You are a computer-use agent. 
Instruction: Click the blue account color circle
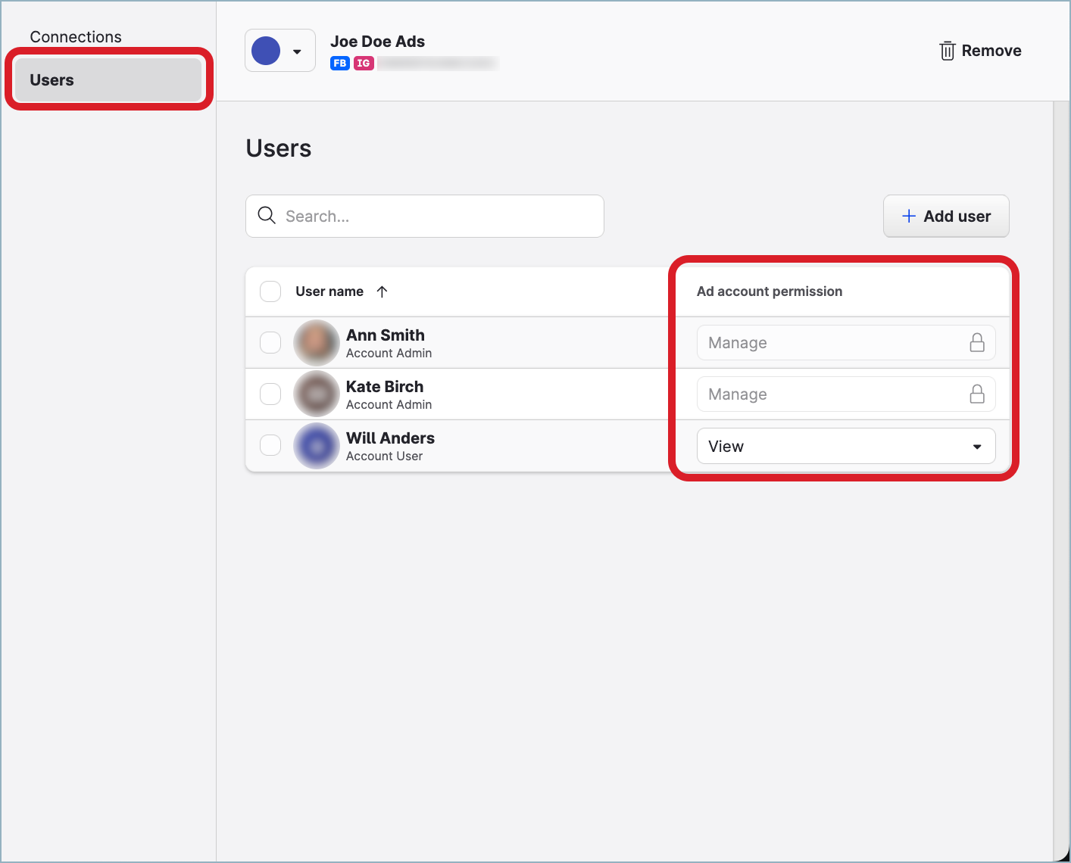(266, 51)
